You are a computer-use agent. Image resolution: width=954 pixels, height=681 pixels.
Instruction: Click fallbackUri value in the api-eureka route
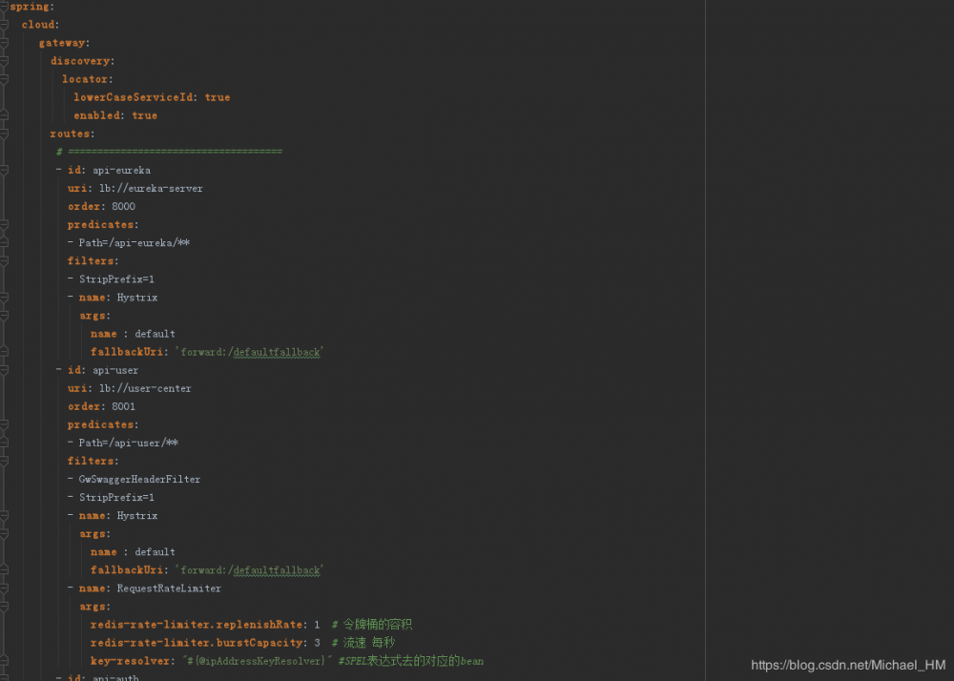[249, 352]
